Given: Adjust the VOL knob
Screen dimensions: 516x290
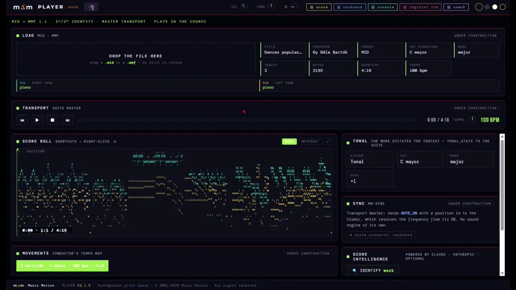Looking at the screenshot, I should (244, 7).
